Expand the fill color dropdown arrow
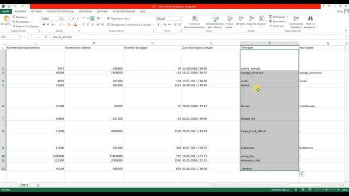349x196 pixels. tap(72, 24)
